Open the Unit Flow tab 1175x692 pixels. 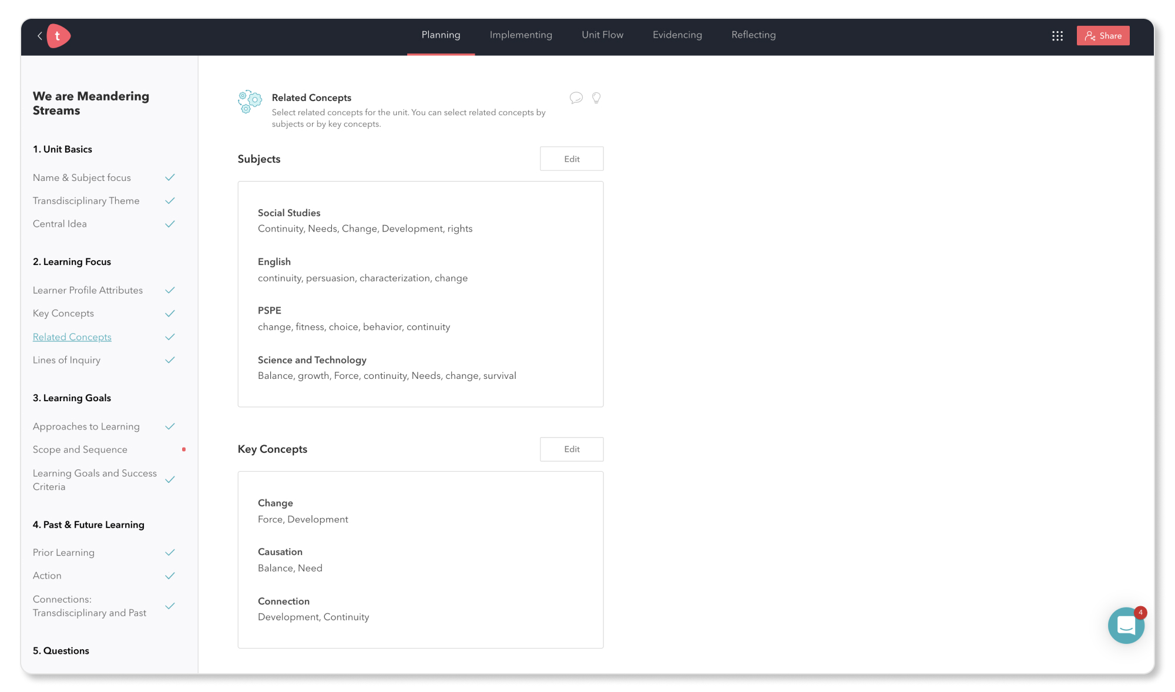[x=602, y=35]
